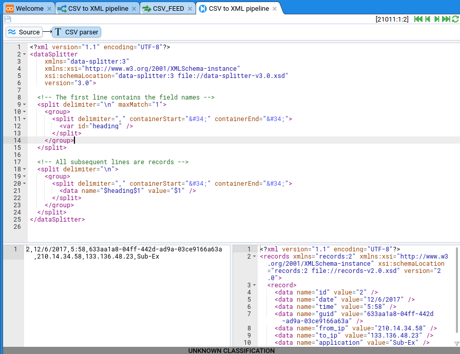This screenshot has height=354, width=460.
Task: Collapse the records split fold on line 18
Action: [25, 169]
